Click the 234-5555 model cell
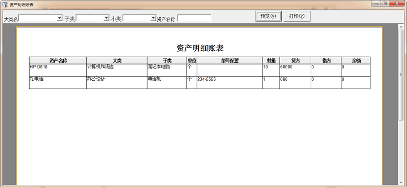407x188 pixels. 230,83
